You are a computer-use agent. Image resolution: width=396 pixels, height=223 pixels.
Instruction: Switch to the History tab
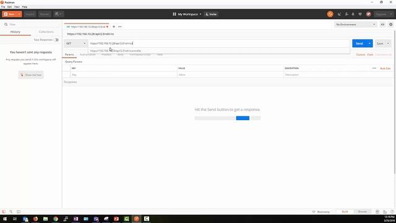click(15, 32)
